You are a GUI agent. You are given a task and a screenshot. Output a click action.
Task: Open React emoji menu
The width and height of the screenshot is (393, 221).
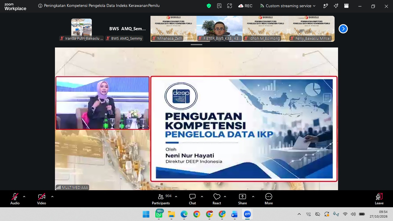(x=217, y=199)
